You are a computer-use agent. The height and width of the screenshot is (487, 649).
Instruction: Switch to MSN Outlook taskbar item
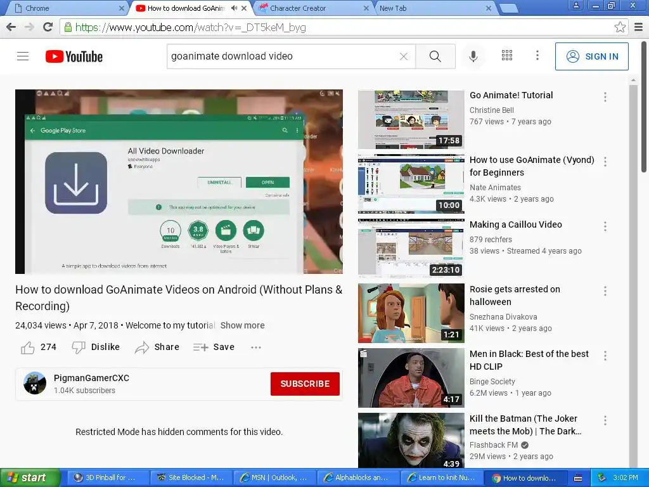[274, 477]
